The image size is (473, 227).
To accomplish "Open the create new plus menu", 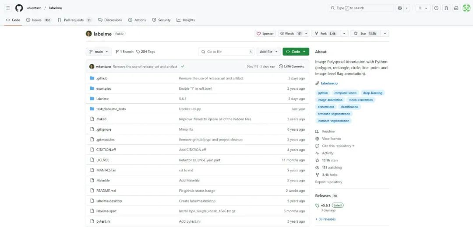I will coord(422,8).
